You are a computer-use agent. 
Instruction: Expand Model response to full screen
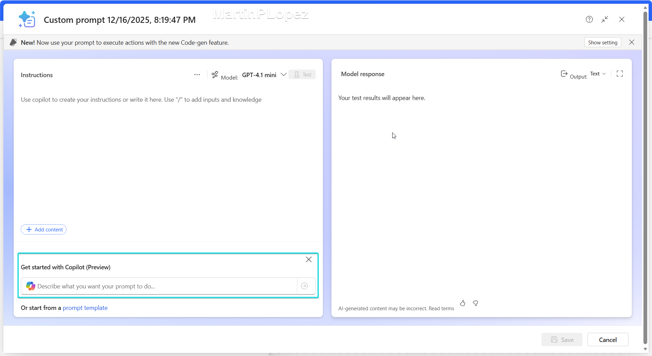620,74
